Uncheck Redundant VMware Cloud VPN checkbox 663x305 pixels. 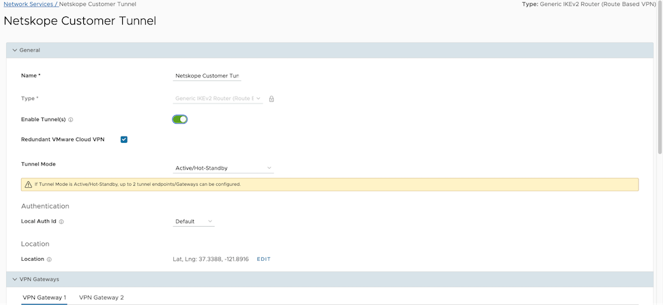[124, 140]
